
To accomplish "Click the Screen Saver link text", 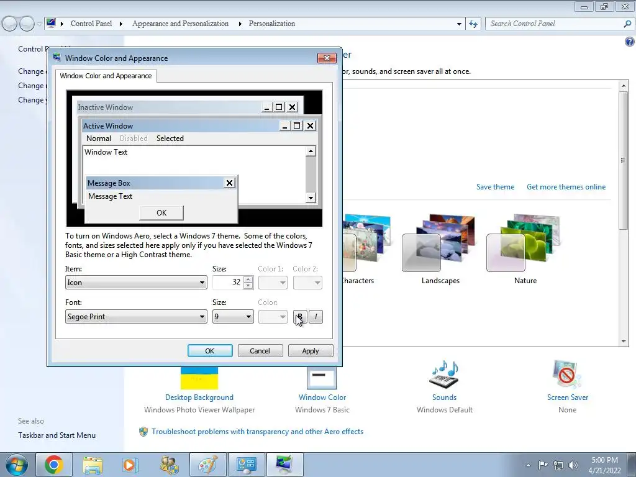I will (568, 397).
